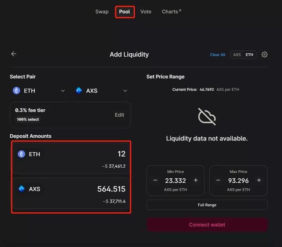Image resolution: width=282 pixels, height=247 pixels.
Task: Edit the 0.3% fee tier
Action: [119, 115]
